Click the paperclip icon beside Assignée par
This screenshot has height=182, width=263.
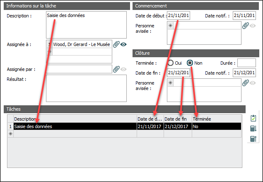pyautogui.click(x=116, y=69)
